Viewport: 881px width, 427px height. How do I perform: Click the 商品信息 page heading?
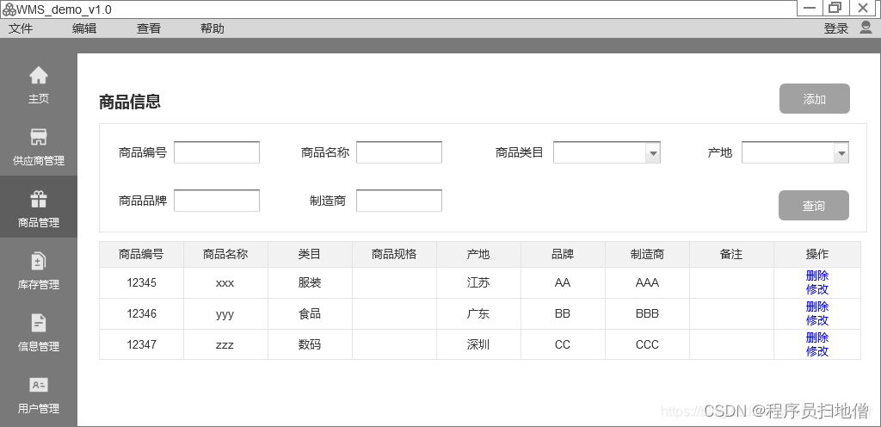point(130,102)
